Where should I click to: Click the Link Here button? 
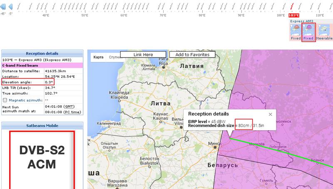143,55
